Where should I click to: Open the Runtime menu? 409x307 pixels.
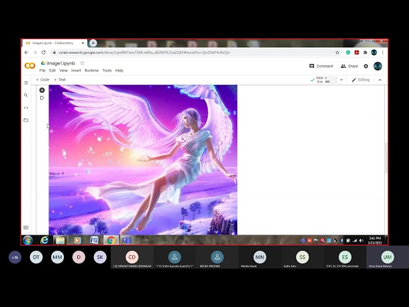tap(91, 70)
